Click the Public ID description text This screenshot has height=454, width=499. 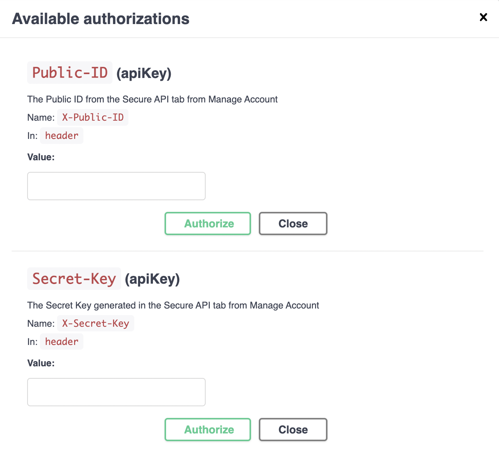(x=152, y=99)
